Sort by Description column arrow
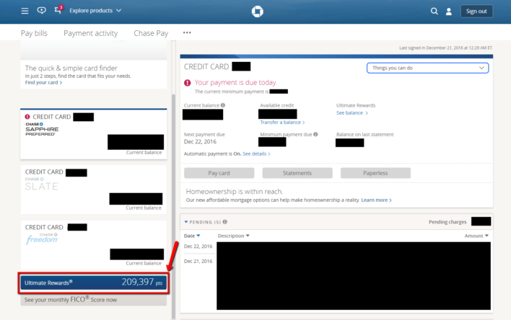 coord(248,236)
